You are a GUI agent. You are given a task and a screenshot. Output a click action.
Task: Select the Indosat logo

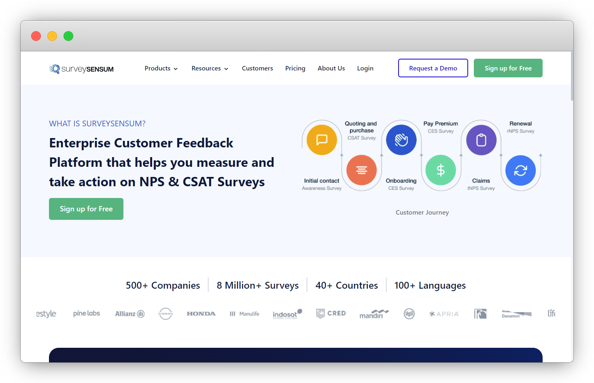tap(287, 314)
